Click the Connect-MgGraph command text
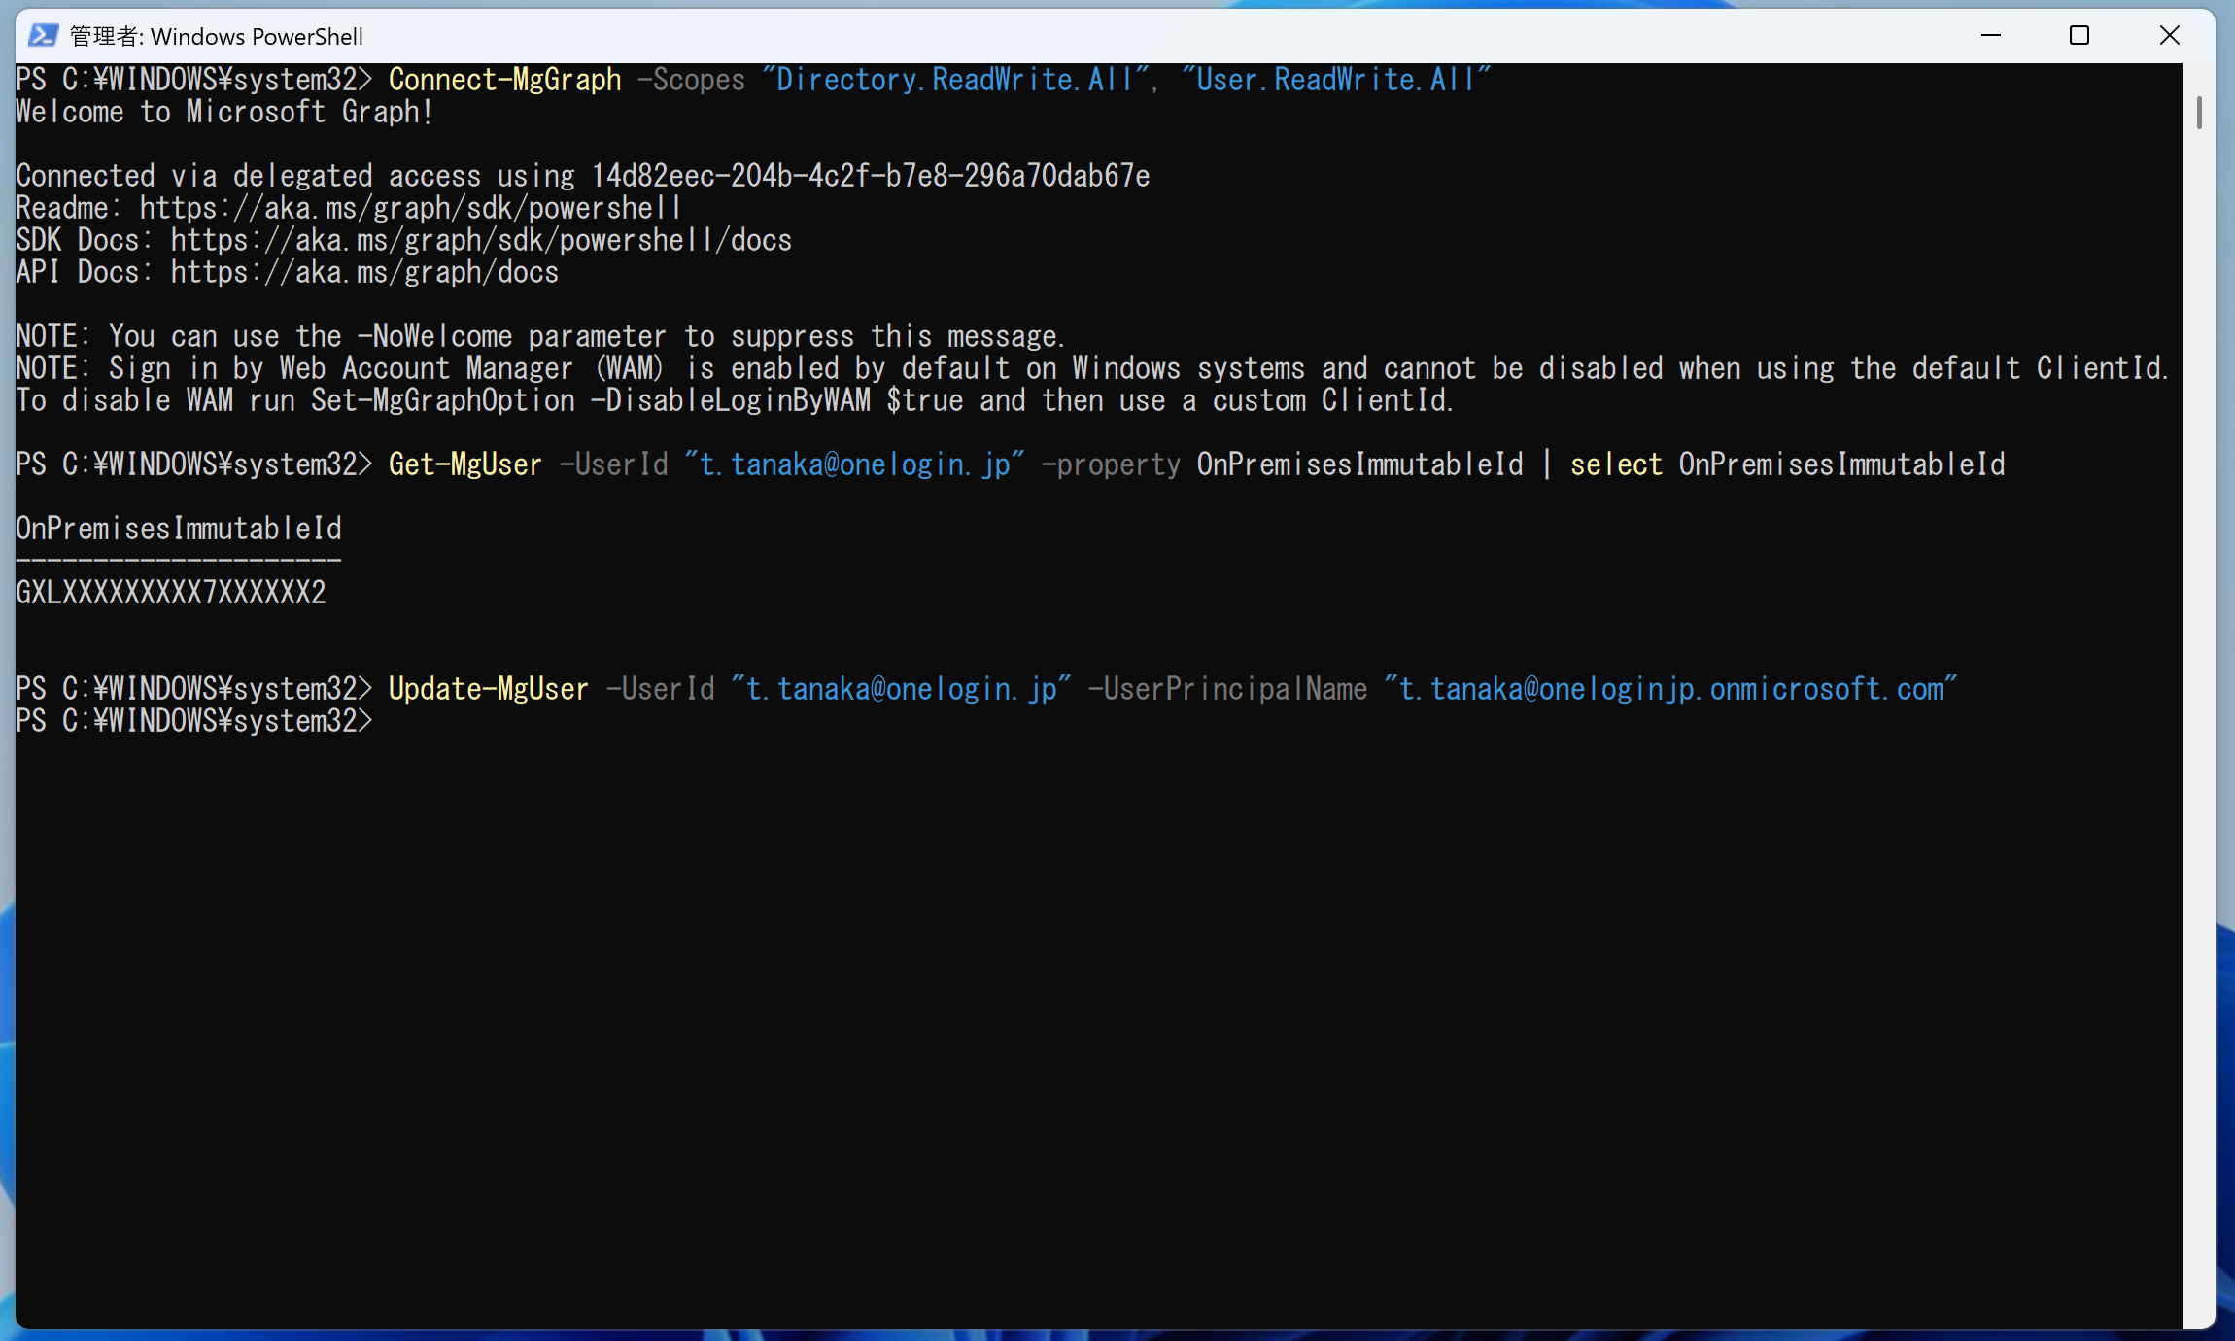The image size is (2235, 1341). coord(505,80)
